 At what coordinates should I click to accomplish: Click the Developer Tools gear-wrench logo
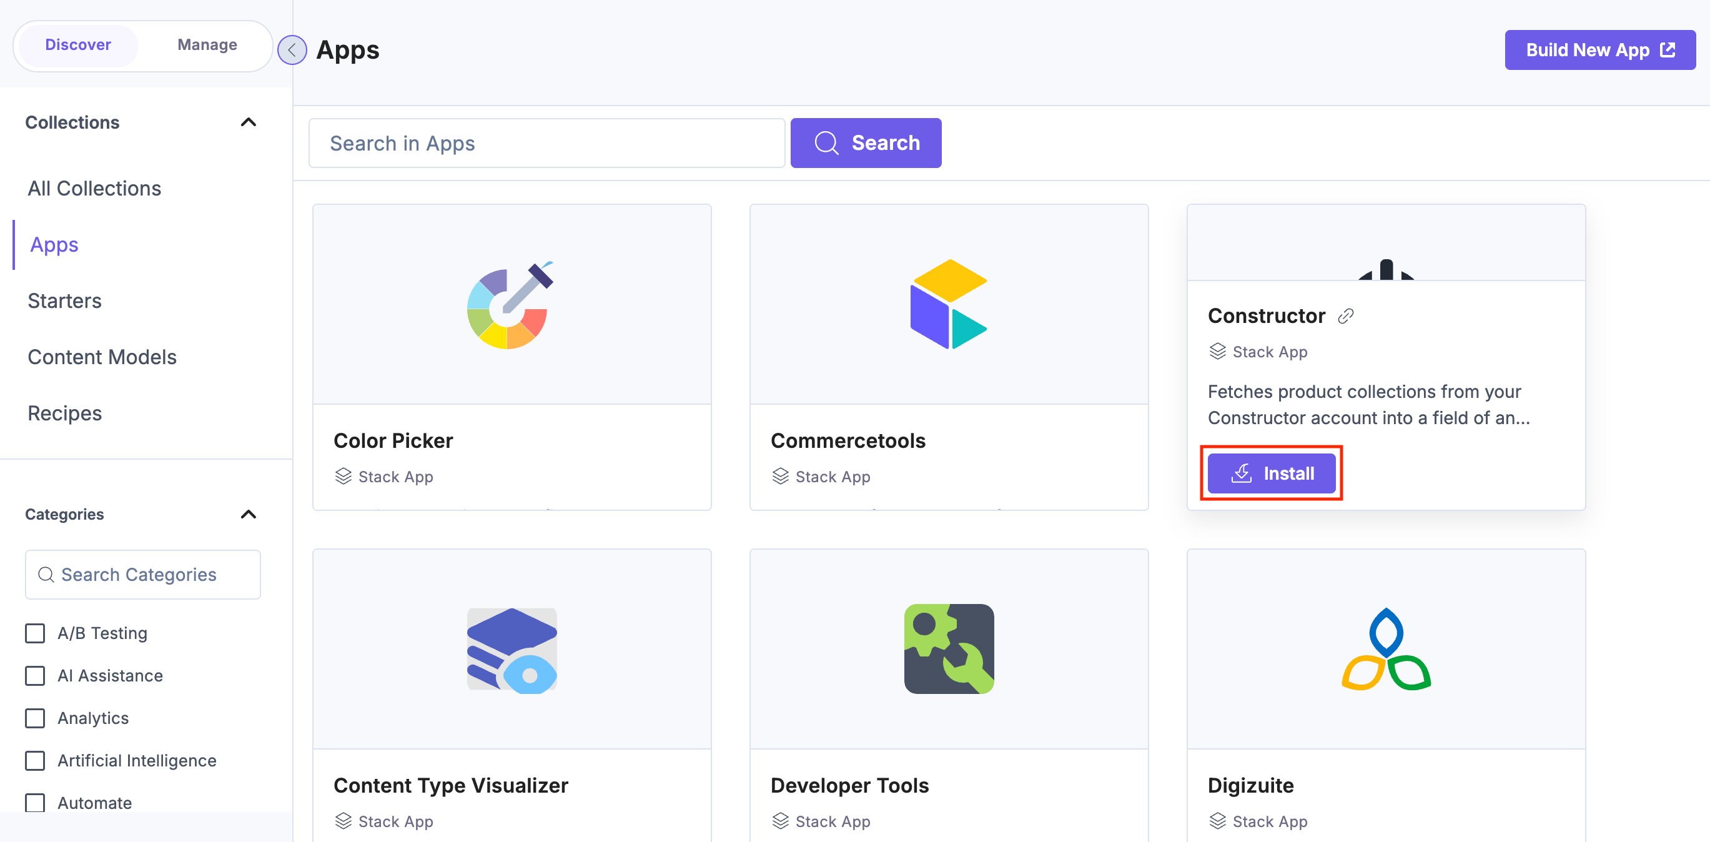click(949, 649)
